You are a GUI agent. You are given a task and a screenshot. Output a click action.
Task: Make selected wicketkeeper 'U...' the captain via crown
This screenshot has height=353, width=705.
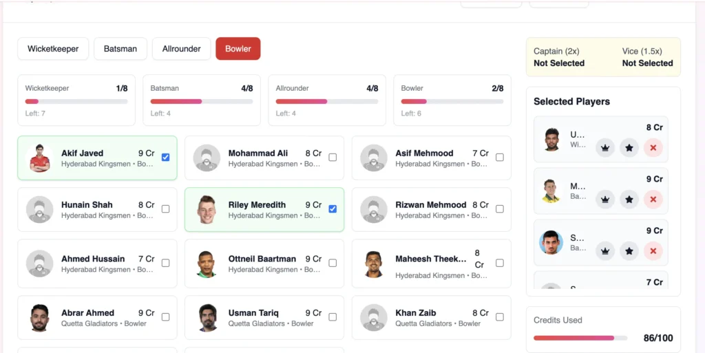click(605, 148)
